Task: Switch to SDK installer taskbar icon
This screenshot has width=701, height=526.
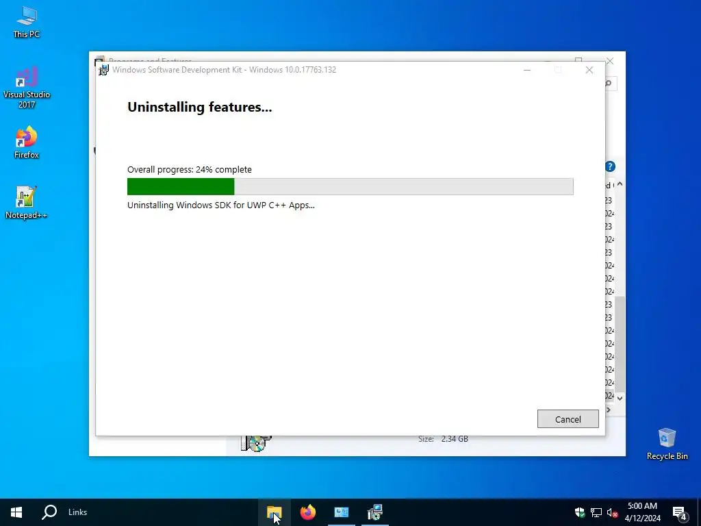Action: click(x=374, y=512)
